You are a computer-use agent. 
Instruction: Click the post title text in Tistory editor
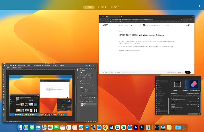tap(141, 35)
